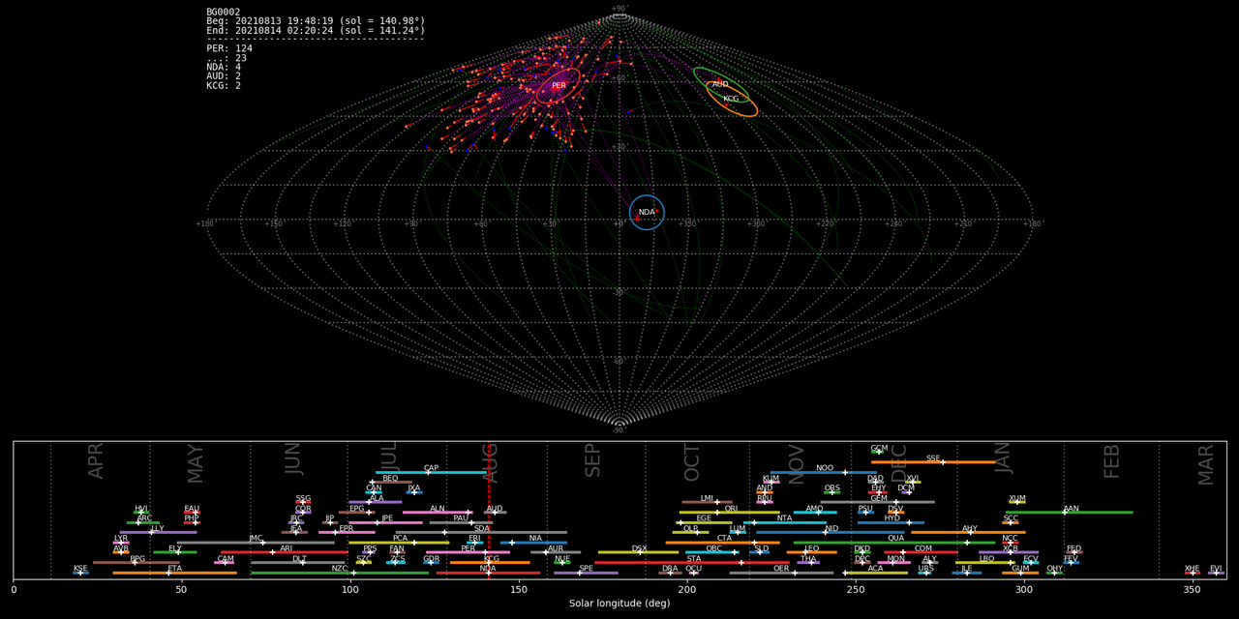Click the AUG month label
Viewport: 1239px width, 619px height.
tap(490, 463)
